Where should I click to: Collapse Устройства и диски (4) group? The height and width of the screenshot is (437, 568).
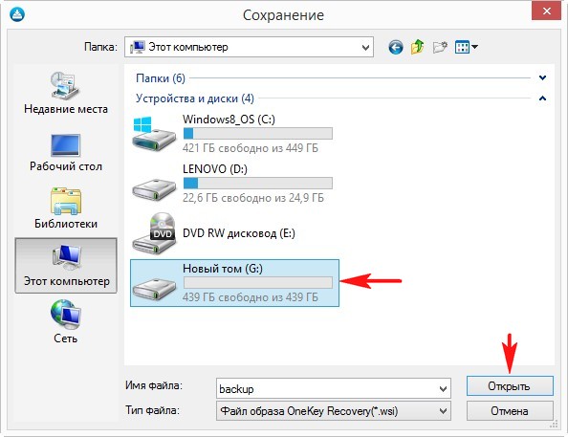point(542,98)
